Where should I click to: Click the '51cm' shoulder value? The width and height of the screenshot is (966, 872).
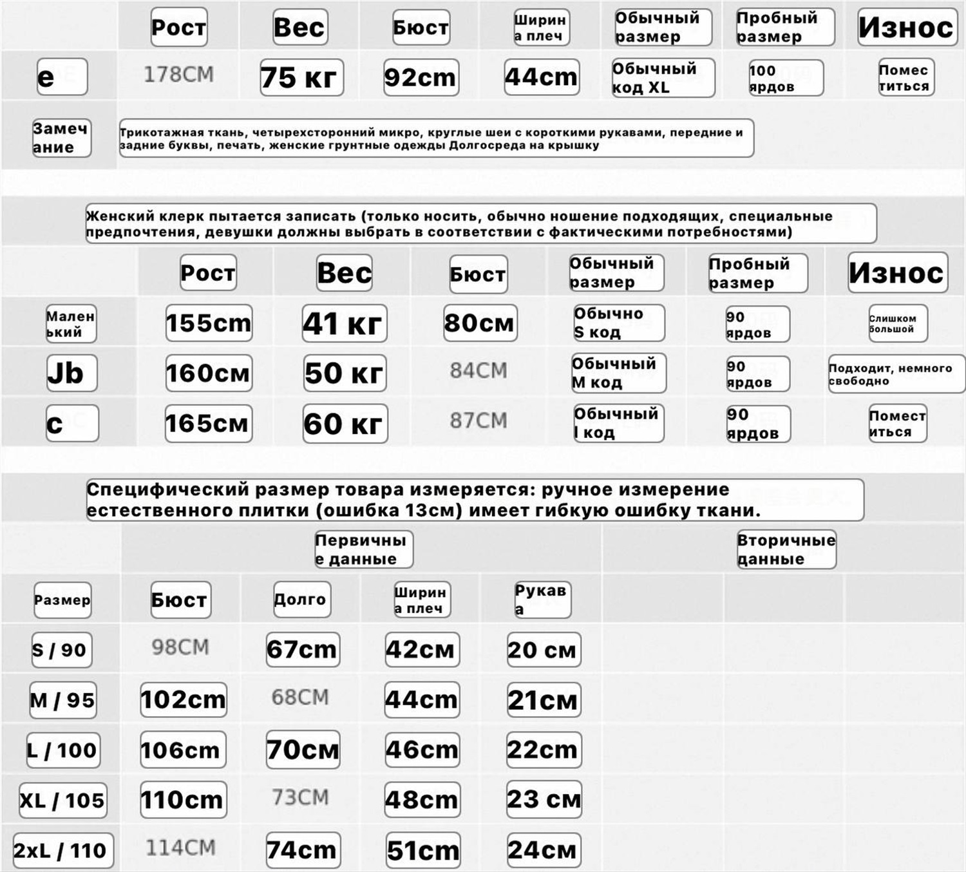(x=423, y=850)
